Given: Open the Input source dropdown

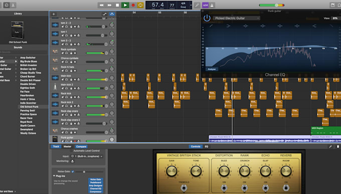Looking at the screenshot, I should click(87, 156).
